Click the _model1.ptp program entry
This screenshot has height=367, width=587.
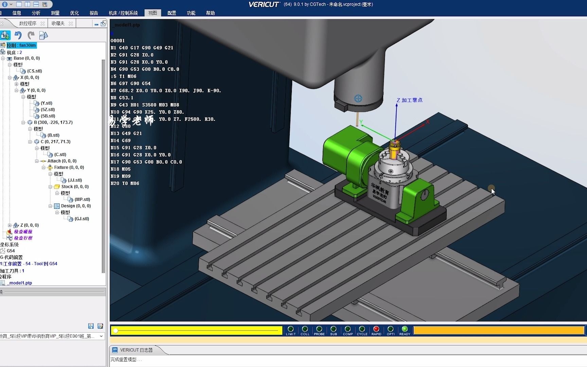[19, 283]
